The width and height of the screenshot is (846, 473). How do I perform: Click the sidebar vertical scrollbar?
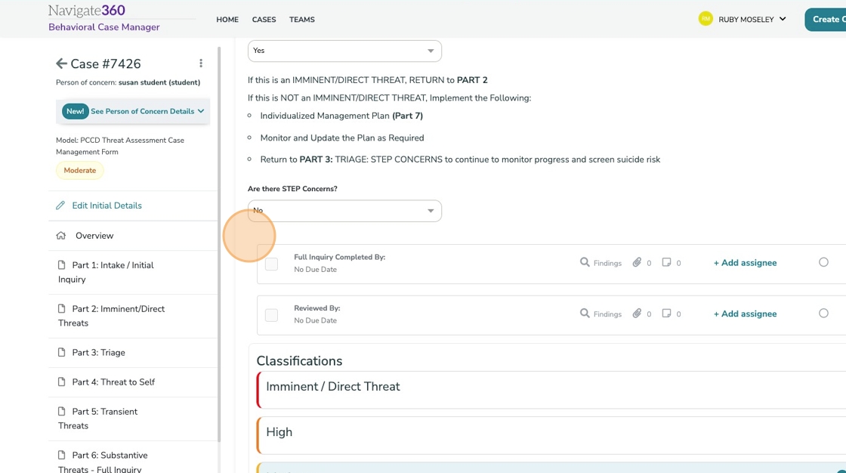[218, 244]
